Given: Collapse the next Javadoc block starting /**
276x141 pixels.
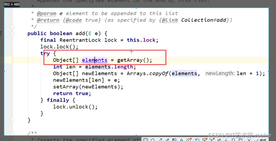Looking at the screenshot, I should tap(12, 133).
